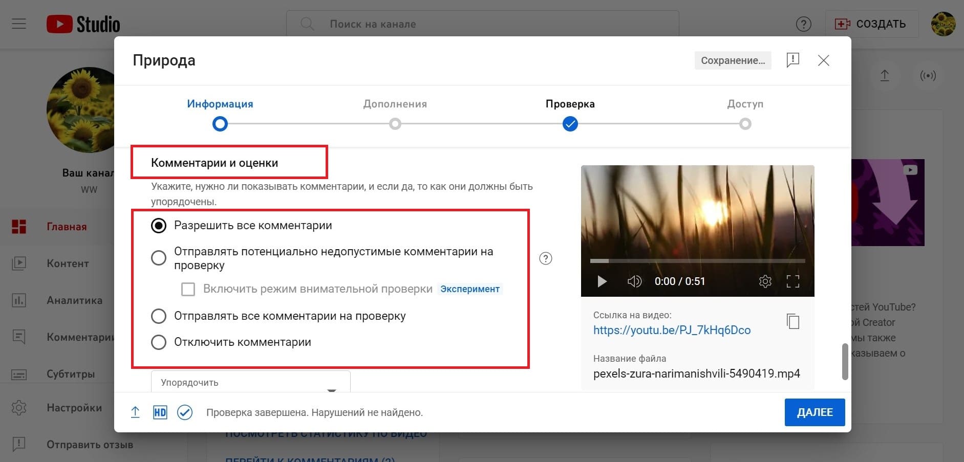Click the HD processing icon
The image size is (964, 462).
click(x=160, y=412)
